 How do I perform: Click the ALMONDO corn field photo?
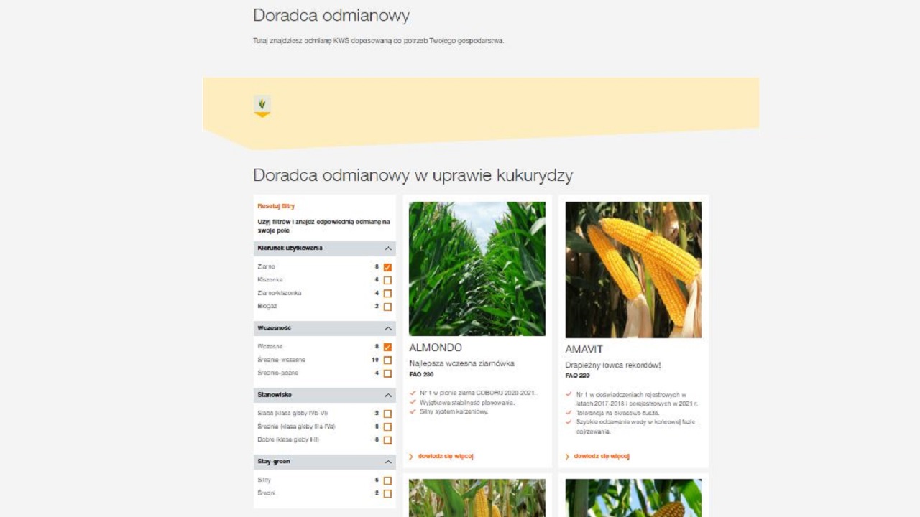point(477,269)
